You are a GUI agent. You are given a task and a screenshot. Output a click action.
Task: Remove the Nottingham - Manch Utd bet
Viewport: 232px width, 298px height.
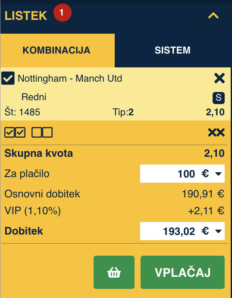pos(219,78)
